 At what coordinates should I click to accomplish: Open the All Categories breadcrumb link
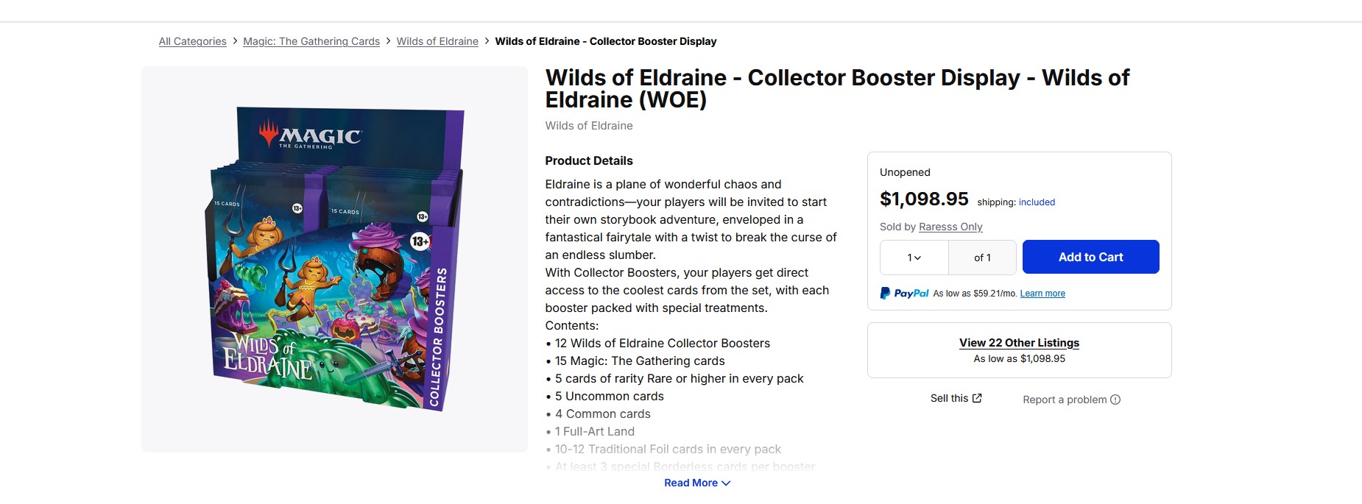click(192, 41)
